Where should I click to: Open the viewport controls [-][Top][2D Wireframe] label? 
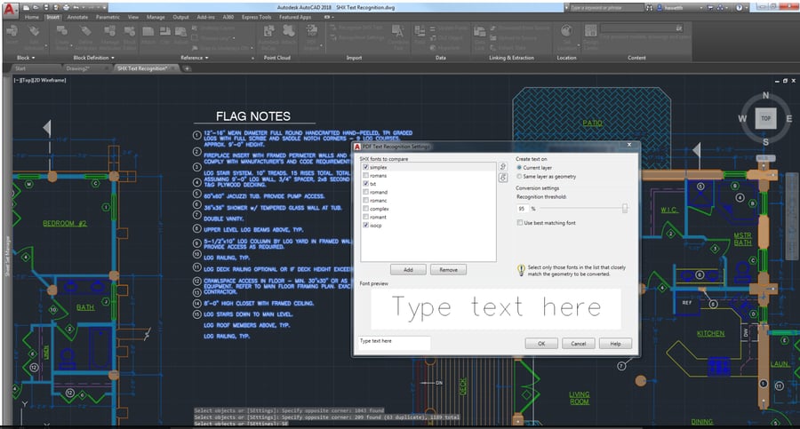[40, 80]
